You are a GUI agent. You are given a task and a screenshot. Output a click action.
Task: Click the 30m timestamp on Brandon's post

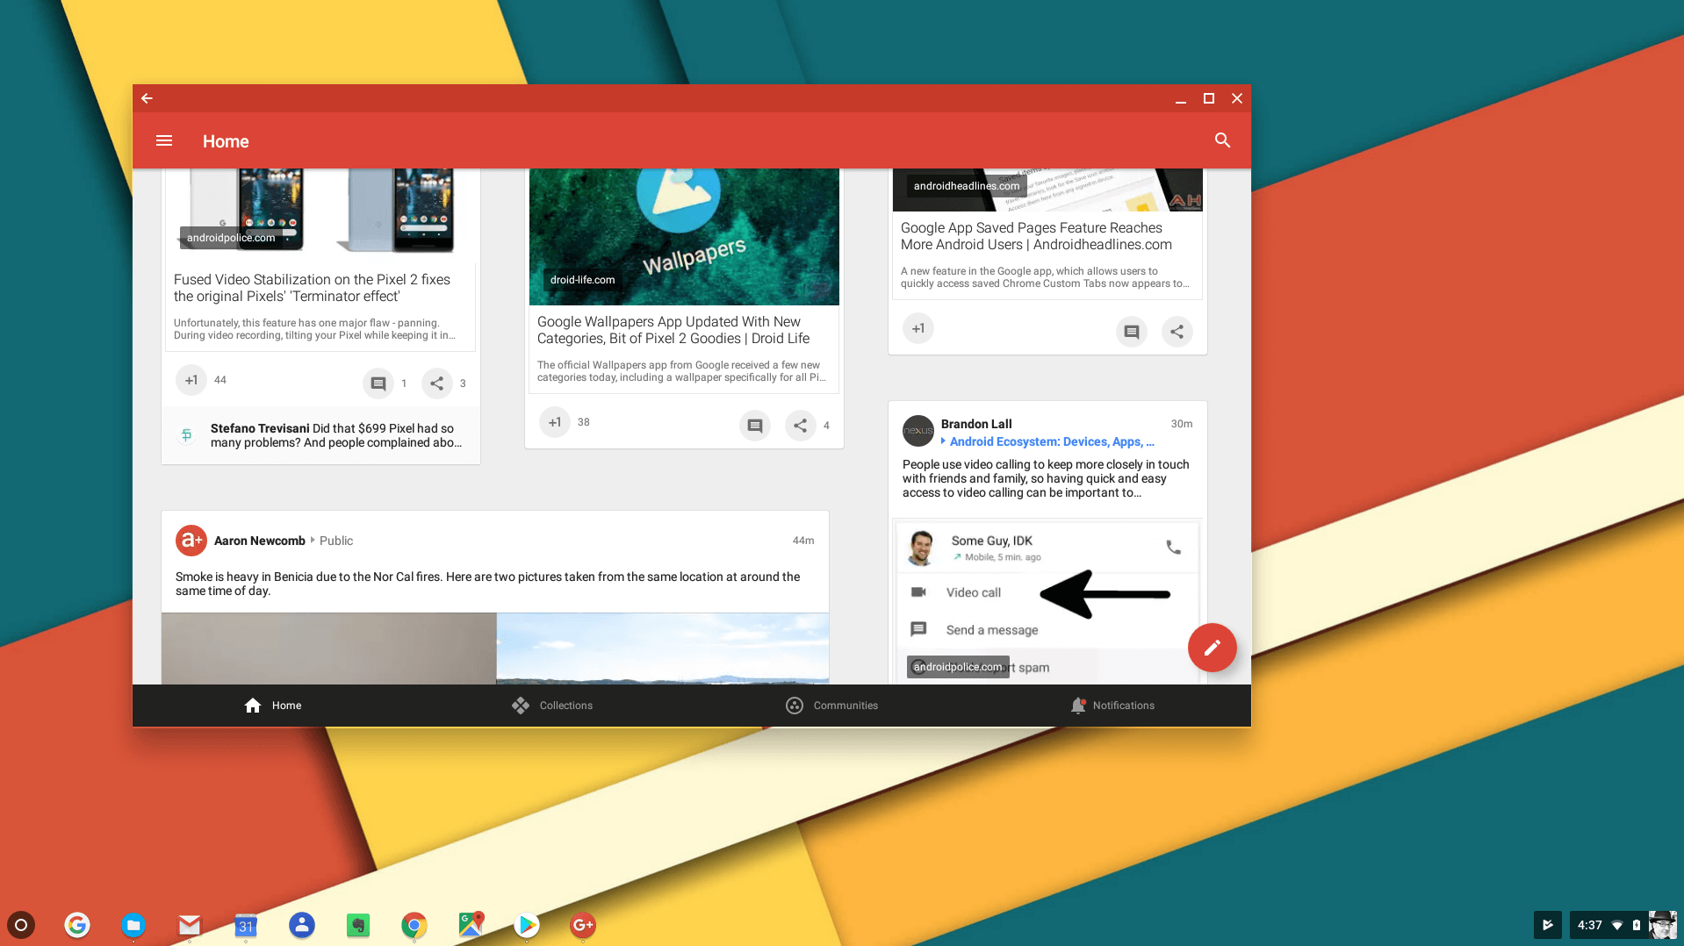pyautogui.click(x=1182, y=424)
